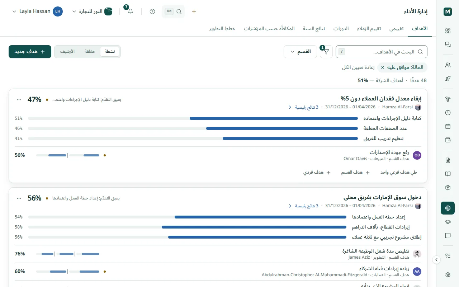459x287 pixels.
Task: Open the النور للتجارة company switcher
Action: click(93, 11)
